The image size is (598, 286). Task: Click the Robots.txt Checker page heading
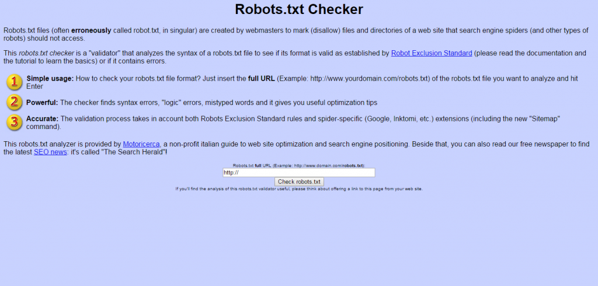299,10
